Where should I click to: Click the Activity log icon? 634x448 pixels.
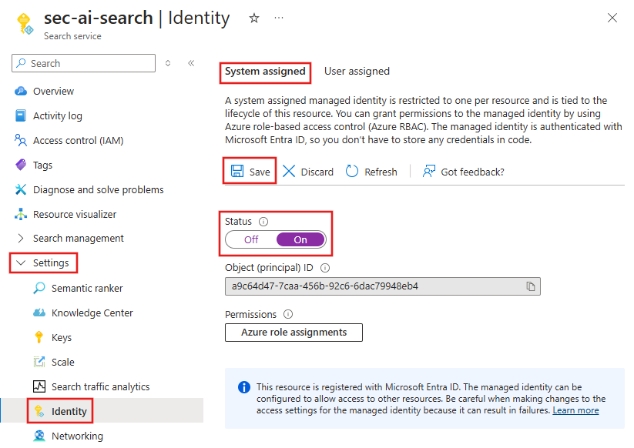click(21, 115)
